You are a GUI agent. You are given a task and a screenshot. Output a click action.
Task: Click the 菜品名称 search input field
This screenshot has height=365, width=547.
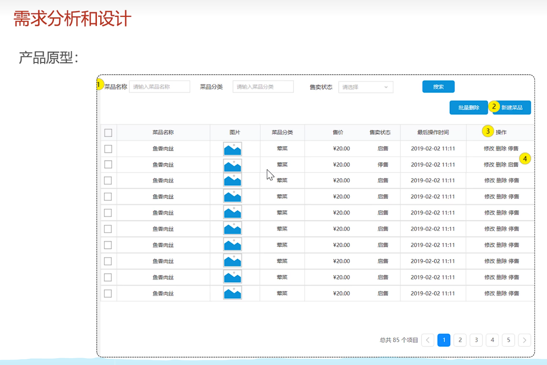(x=159, y=87)
